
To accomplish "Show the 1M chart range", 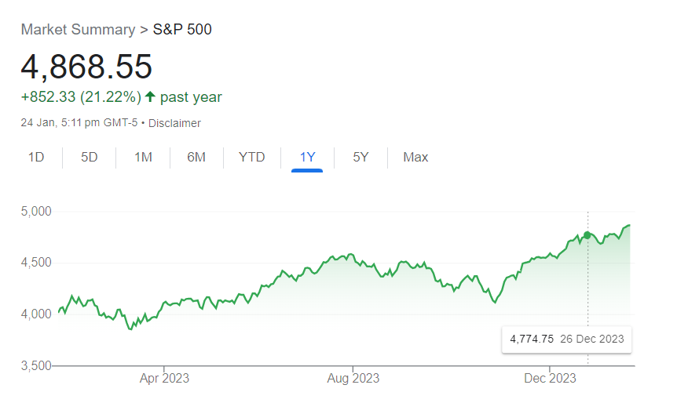I will tap(143, 157).
